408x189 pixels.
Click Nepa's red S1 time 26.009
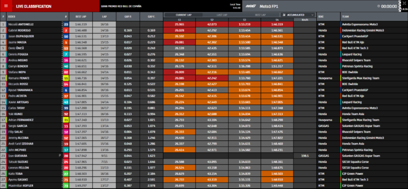click(x=180, y=72)
